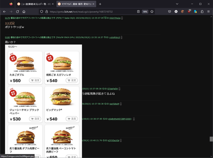The height and width of the screenshot is (158, 213).
Task: Open the poster ID link of the 10:37:58 post
Action: 114,104
